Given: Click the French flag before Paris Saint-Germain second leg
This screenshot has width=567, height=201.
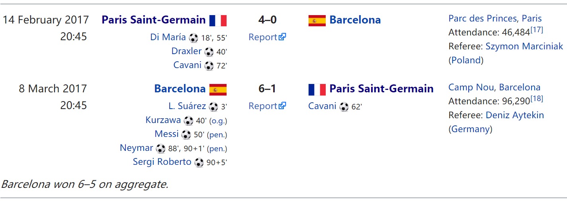Looking at the screenshot, I should (x=317, y=89).
